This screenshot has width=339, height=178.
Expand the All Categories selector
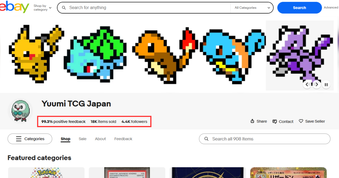click(252, 8)
